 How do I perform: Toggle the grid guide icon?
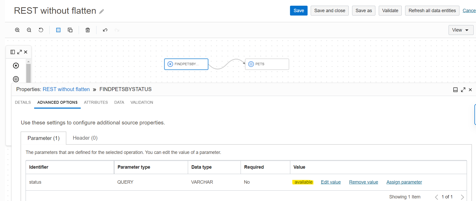point(58,30)
